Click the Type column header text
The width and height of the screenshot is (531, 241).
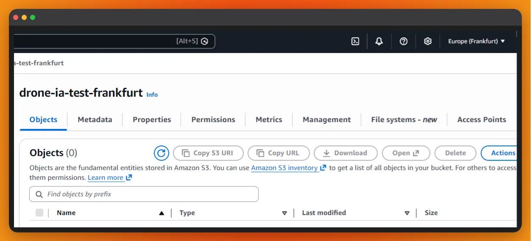click(187, 213)
